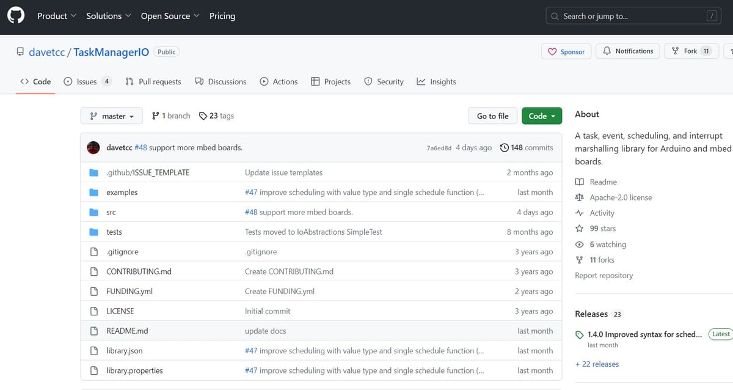This screenshot has width=733, height=390.
Task: Open the davetcc owner profile link
Action: [x=46, y=52]
